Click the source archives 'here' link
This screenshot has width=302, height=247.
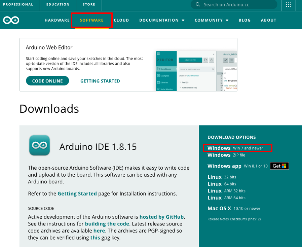99,231
